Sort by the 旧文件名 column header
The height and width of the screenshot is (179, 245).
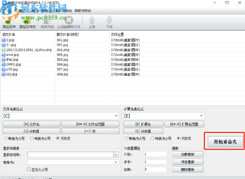coord(9,34)
